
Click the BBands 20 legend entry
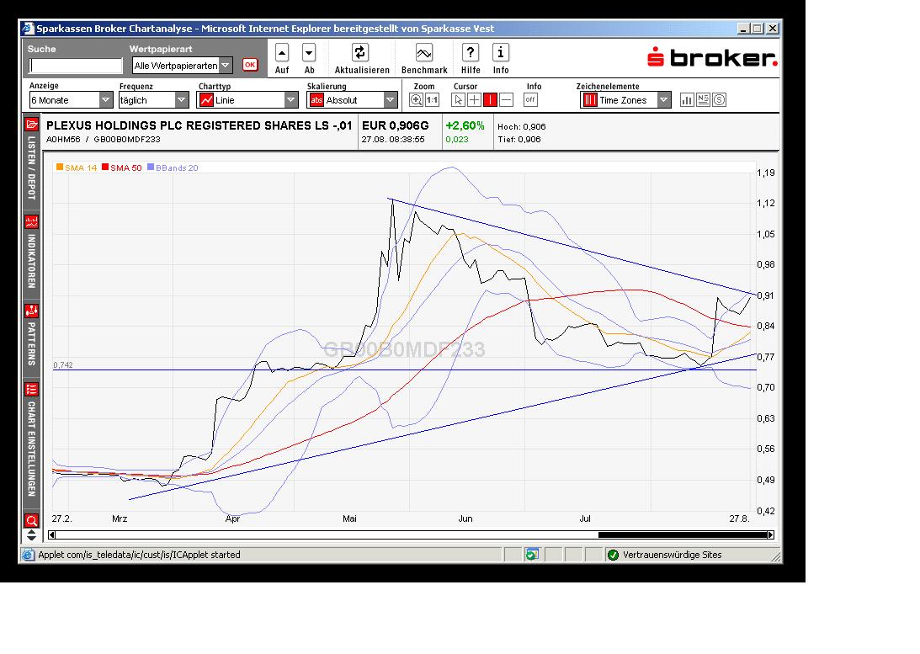[173, 167]
